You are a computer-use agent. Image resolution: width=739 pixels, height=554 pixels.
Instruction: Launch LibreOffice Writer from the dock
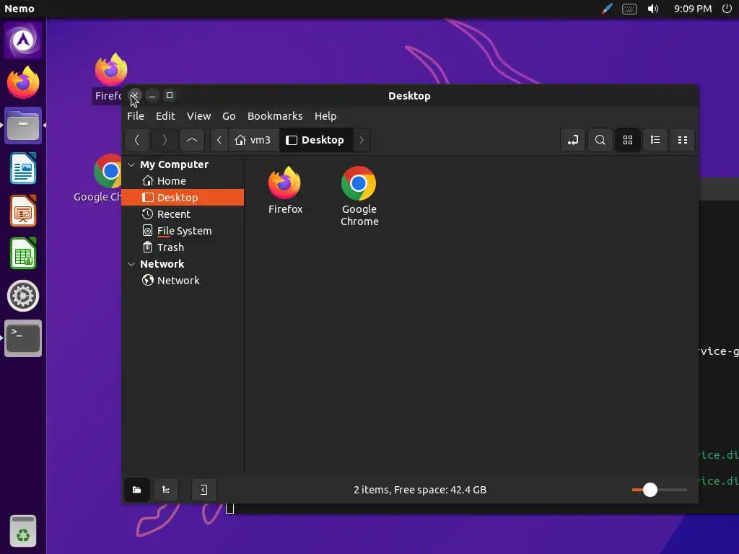(22, 168)
